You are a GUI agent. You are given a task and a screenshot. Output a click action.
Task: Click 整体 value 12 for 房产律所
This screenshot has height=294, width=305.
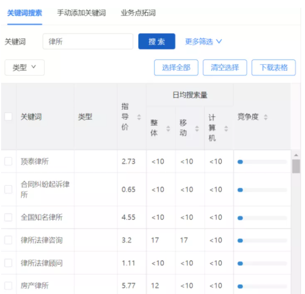pyautogui.click(x=155, y=286)
